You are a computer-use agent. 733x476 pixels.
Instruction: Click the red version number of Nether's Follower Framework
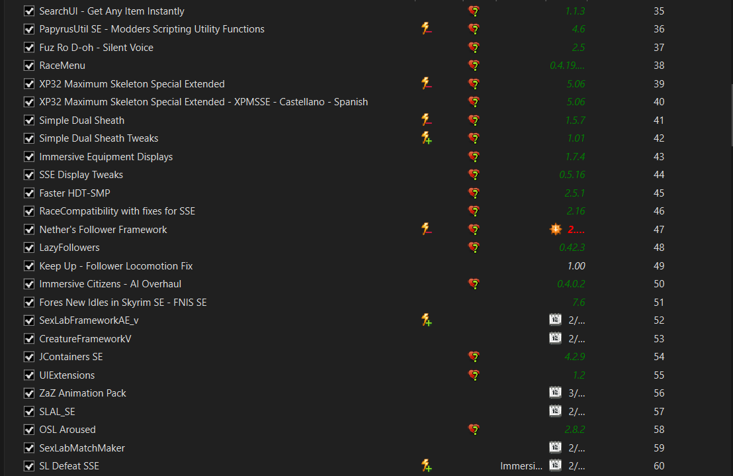576,230
